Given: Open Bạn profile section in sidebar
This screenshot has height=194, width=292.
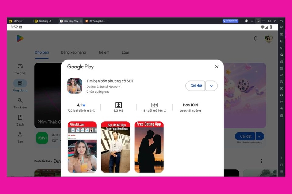Looking at the screenshot, I should (x=20, y=137).
